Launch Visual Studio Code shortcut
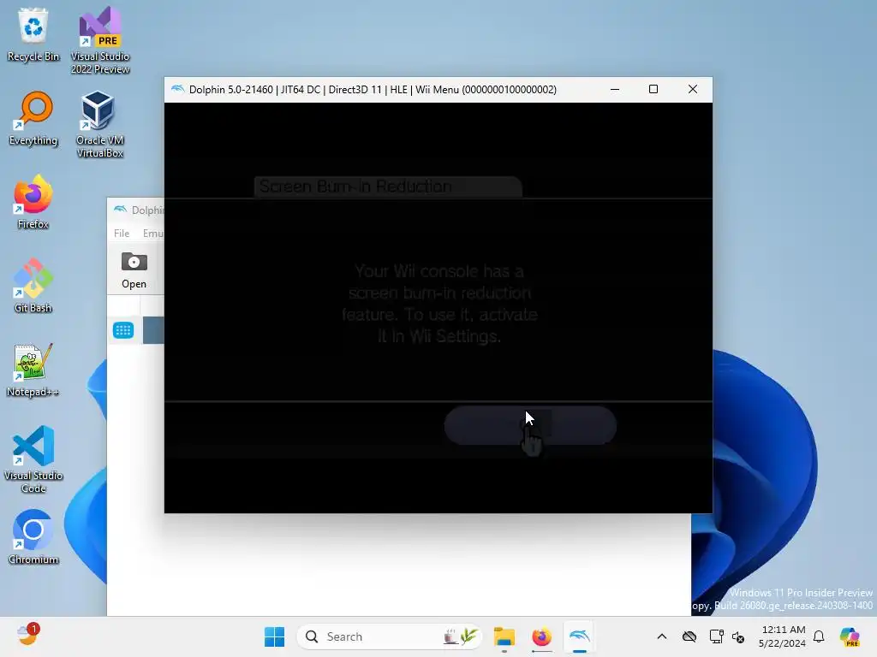Screen dimensions: 877x657 33,459
